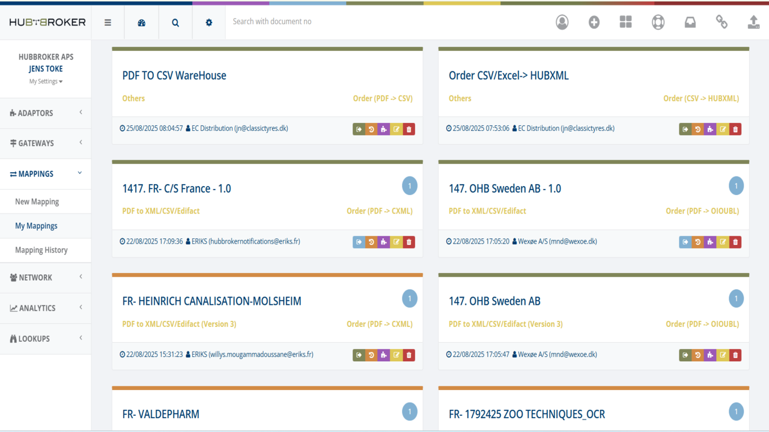The height and width of the screenshot is (432, 769).
Task: Collapse the Mappings sidebar menu
Action: pos(46,174)
